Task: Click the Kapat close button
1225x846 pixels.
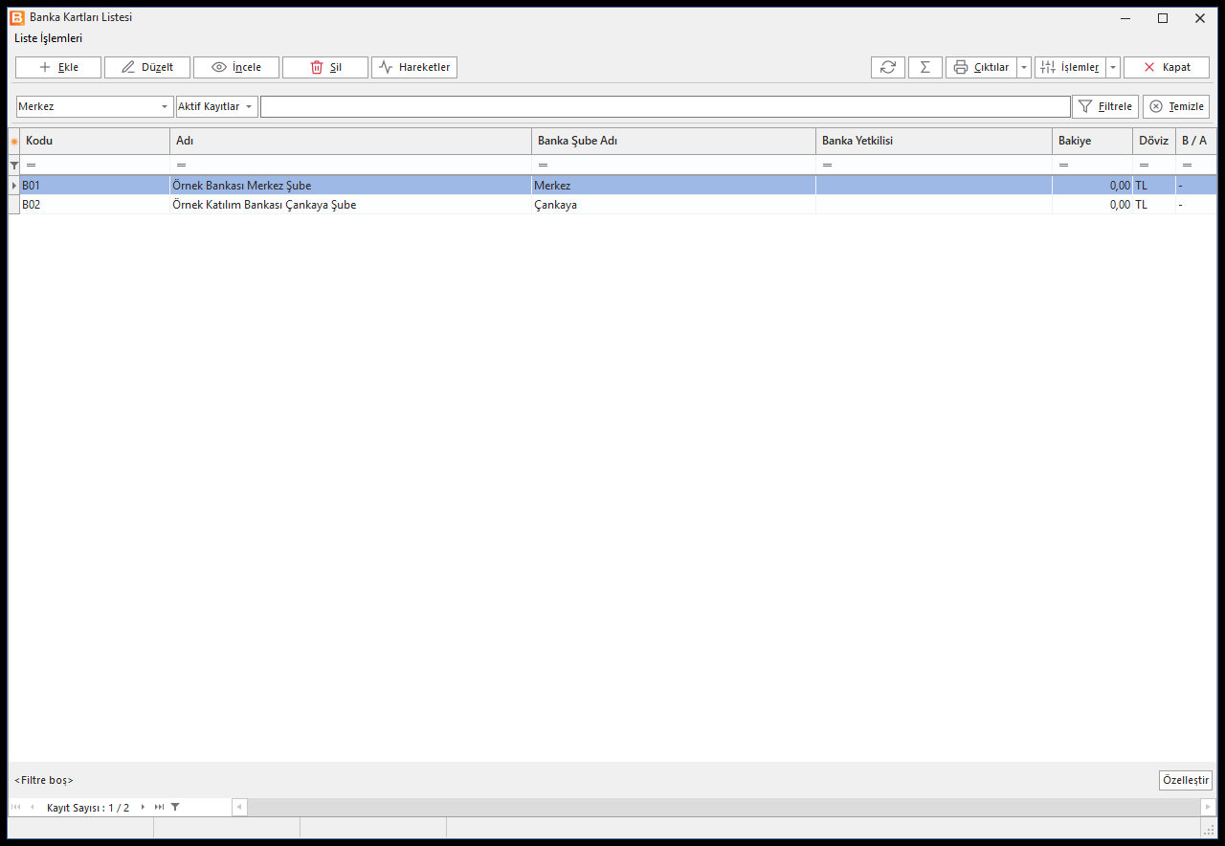Action: click(x=1167, y=67)
